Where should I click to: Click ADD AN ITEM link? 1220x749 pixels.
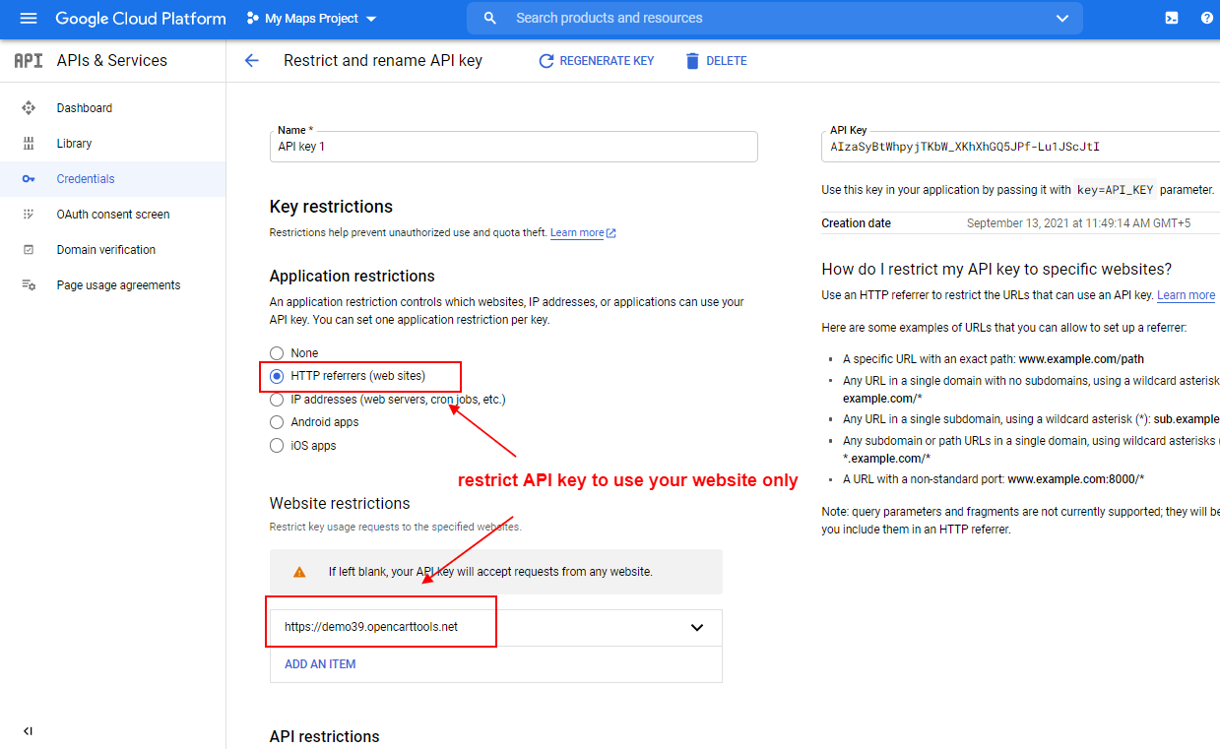coord(319,664)
